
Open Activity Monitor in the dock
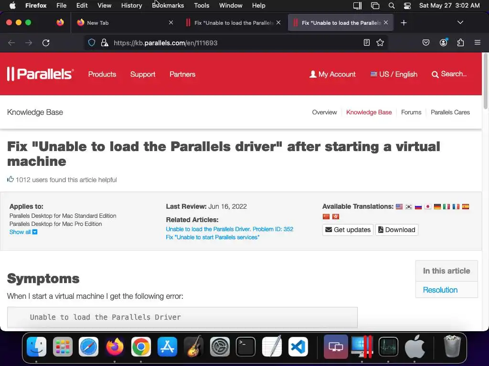[388, 347]
